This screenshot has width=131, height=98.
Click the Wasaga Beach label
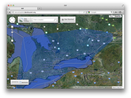(51, 48)
